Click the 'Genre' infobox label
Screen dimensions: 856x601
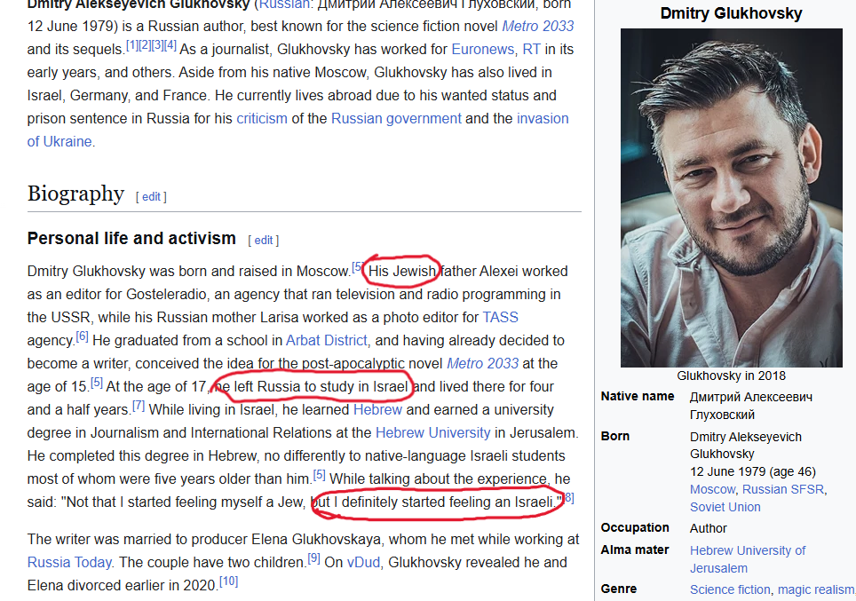(x=619, y=589)
